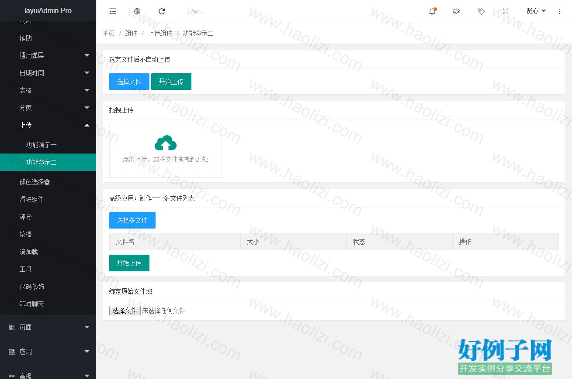Open 代码修饰 menu item
Image resolution: width=572 pixels, height=379 pixels.
pyautogui.click(x=48, y=287)
